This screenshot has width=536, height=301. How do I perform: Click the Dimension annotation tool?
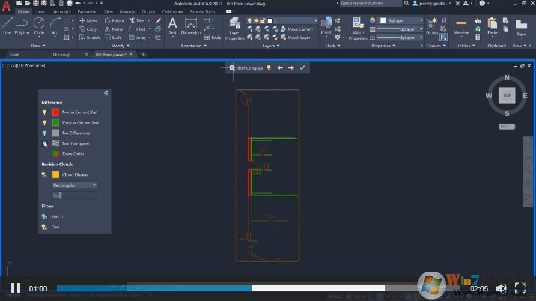(191, 26)
